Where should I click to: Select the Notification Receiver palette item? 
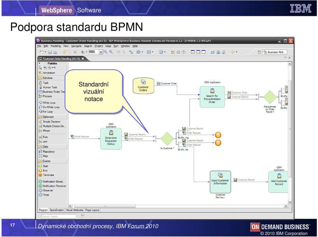click(x=52, y=186)
